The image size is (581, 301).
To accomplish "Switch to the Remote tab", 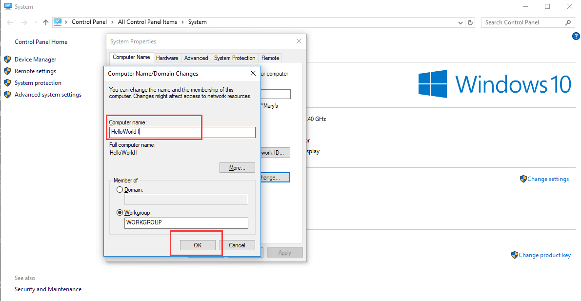I will (x=270, y=58).
